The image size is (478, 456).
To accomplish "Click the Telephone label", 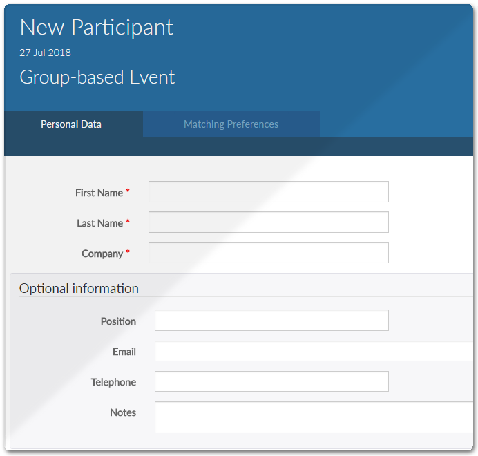I will click(113, 382).
